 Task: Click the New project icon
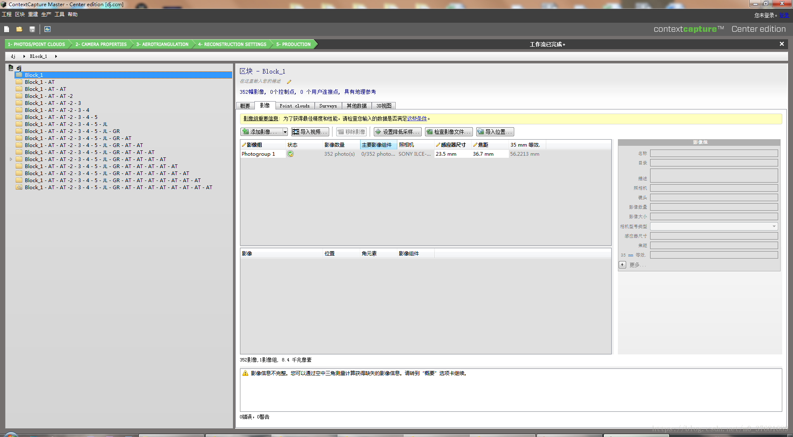(7, 29)
